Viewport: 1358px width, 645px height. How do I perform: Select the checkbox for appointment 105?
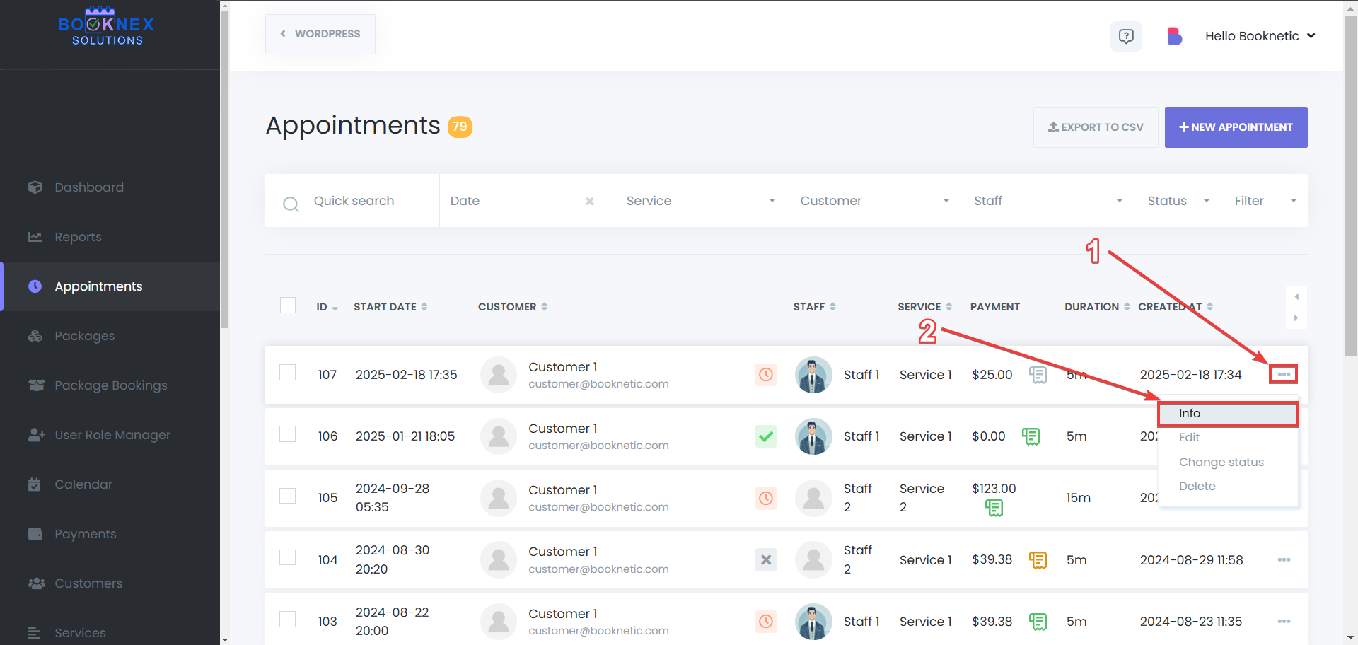tap(288, 496)
